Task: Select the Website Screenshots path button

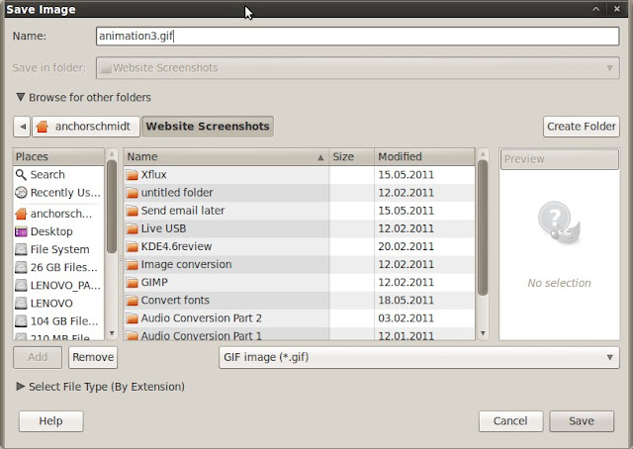Action: point(208,127)
